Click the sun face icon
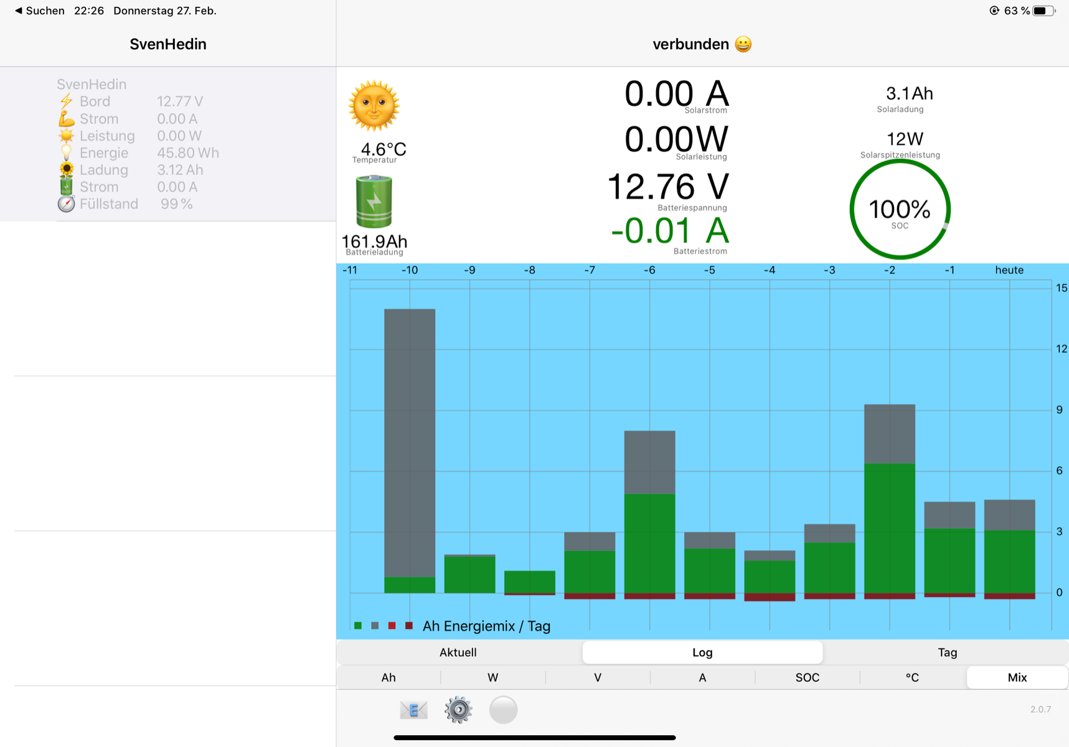The image size is (1069, 747). (x=374, y=105)
